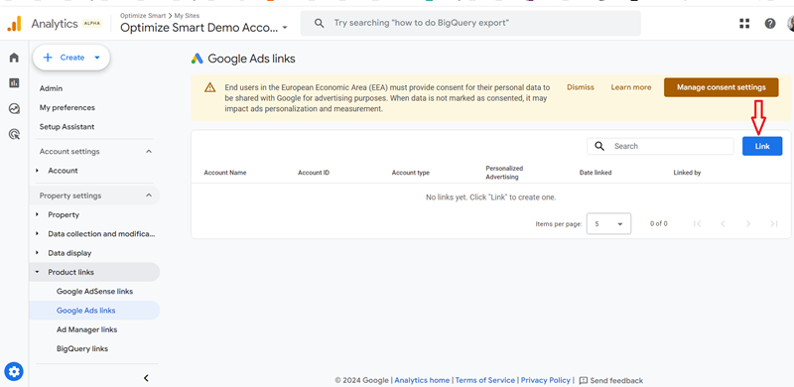Go to last page pagination icon
794x387 pixels.
point(774,223)
